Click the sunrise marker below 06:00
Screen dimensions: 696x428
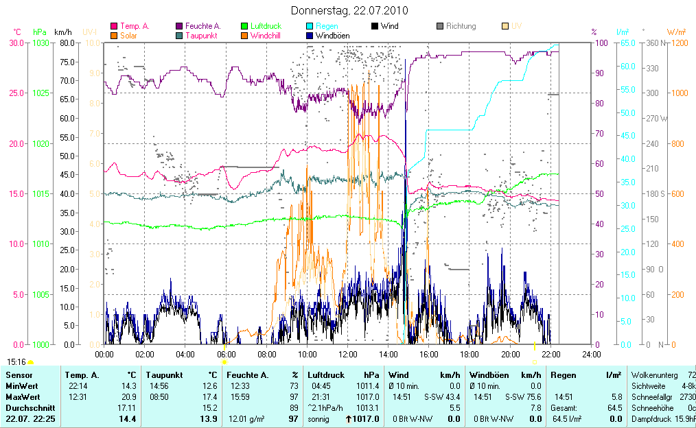point(224,362)
